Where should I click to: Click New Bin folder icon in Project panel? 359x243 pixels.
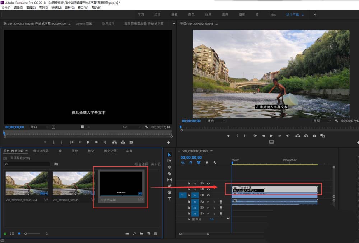141,234
